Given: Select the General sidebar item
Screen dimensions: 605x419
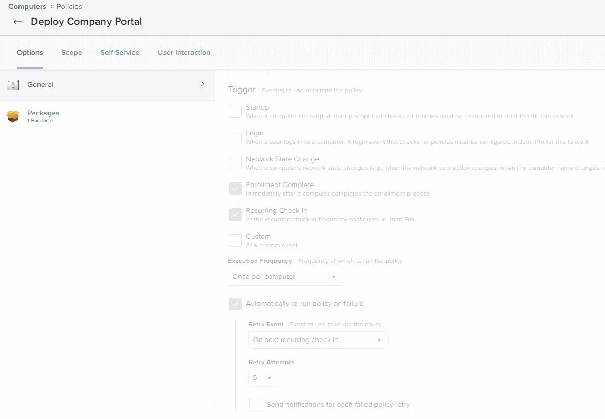Looking at the screenshot, I should [107, 84].
